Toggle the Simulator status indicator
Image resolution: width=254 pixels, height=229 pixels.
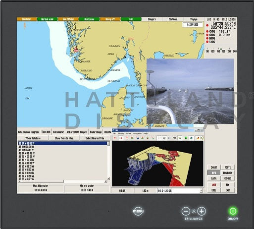[x=27, y=19]
